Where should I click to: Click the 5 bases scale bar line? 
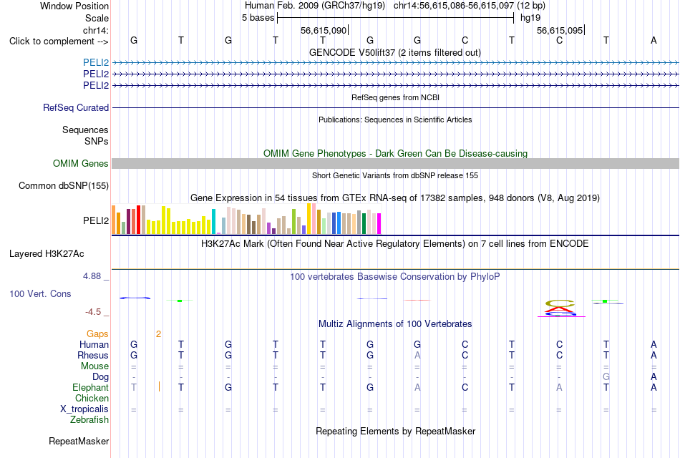click(396, 18)
